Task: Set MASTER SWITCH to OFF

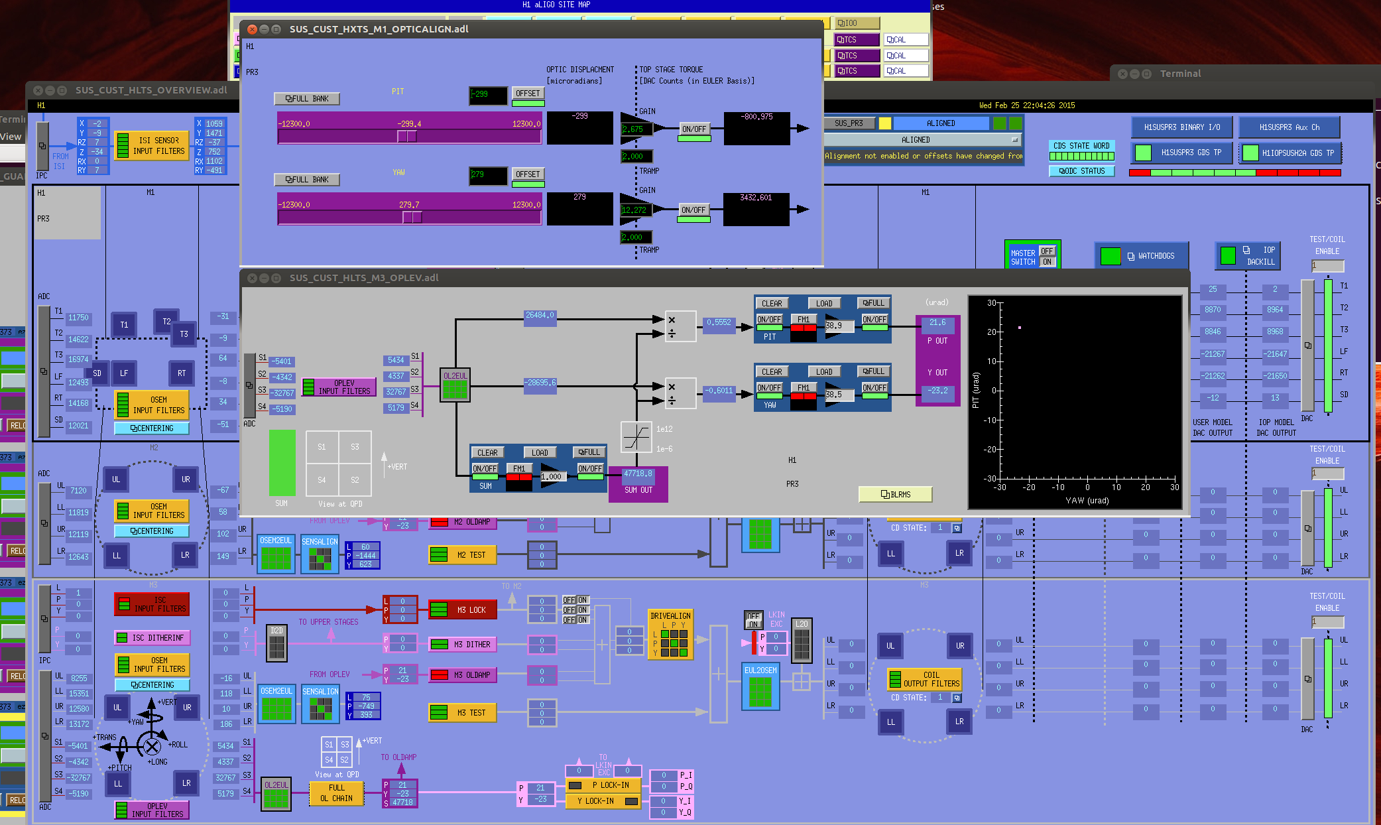Action: pos(1047,251)
